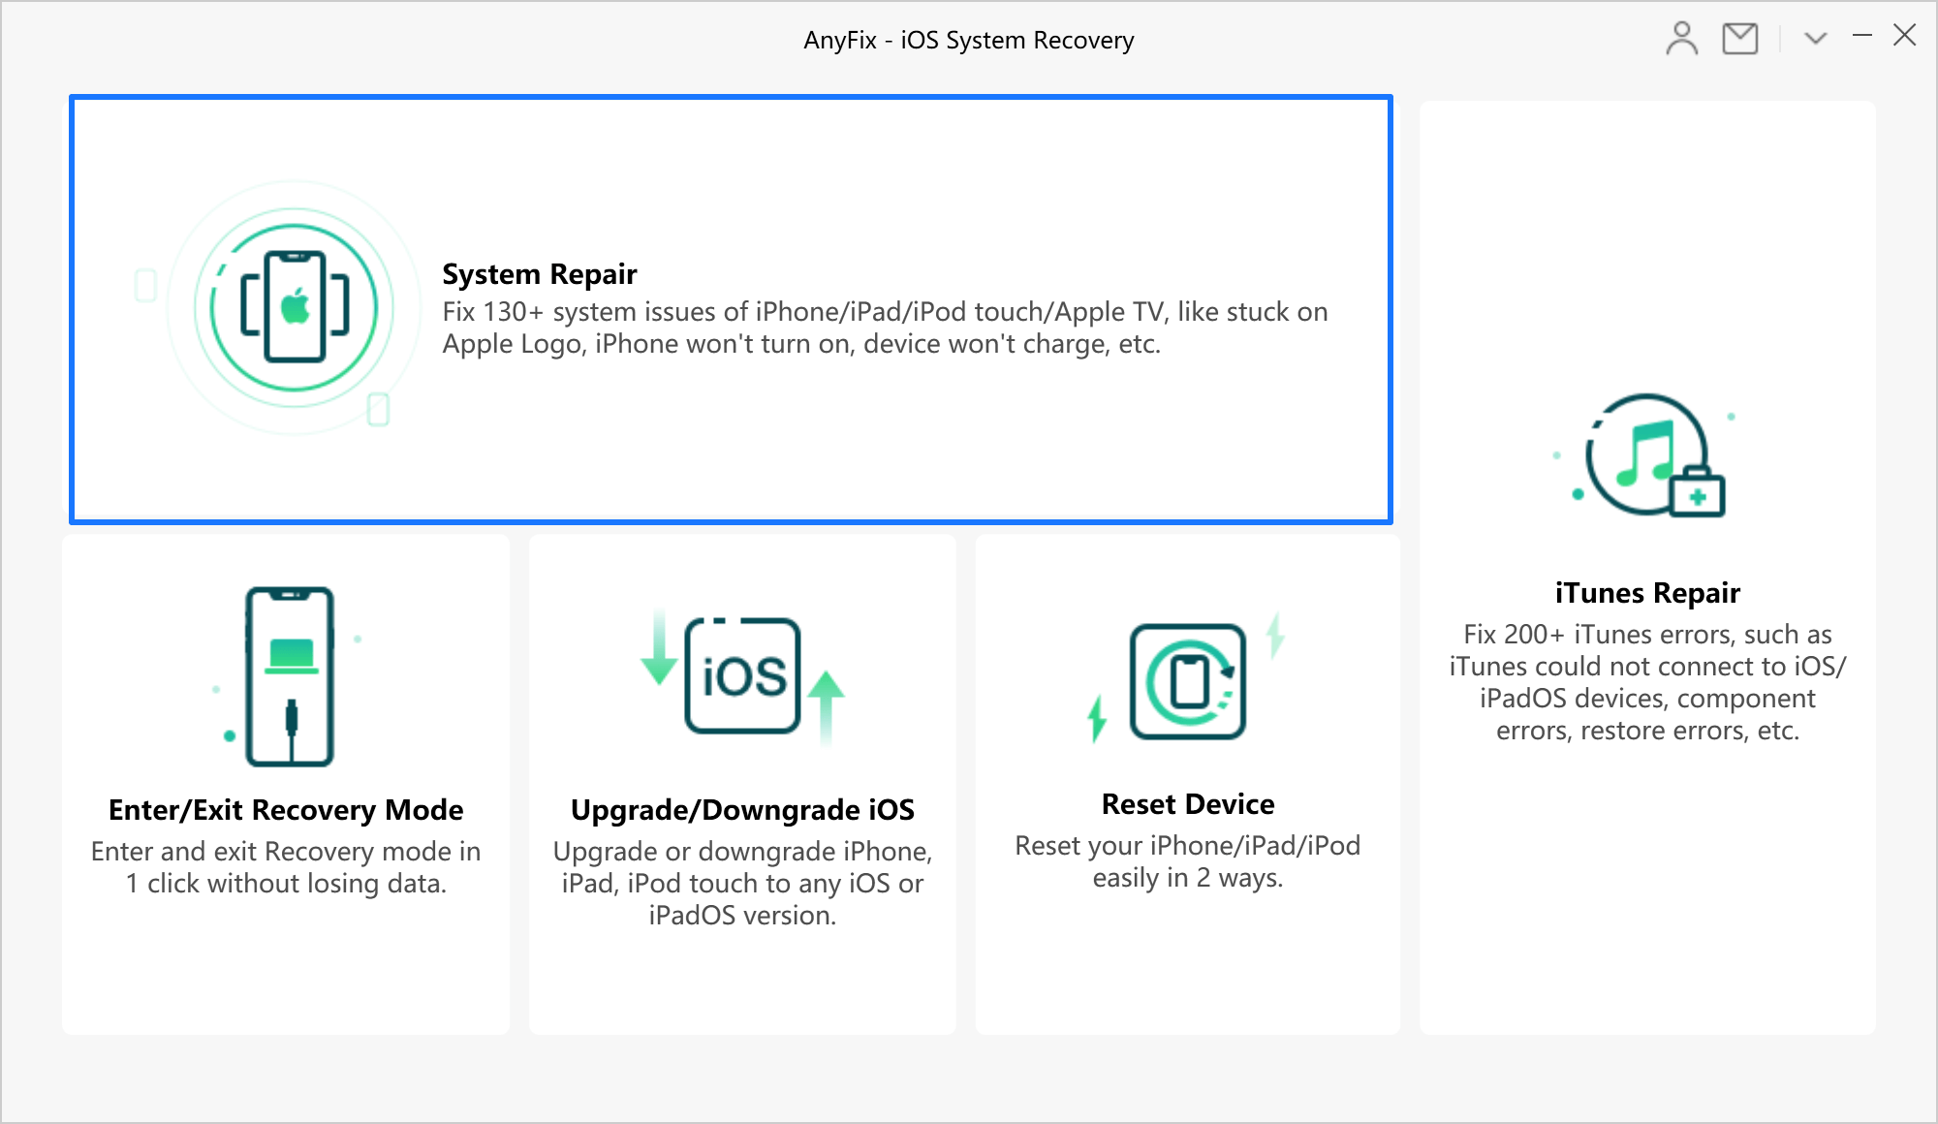
Task: Click Recovery mode description text
Action: pyautogui.click(x=286, y=867)
